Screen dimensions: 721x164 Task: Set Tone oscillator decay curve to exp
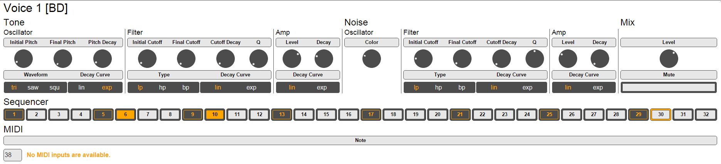click(107, 88)
